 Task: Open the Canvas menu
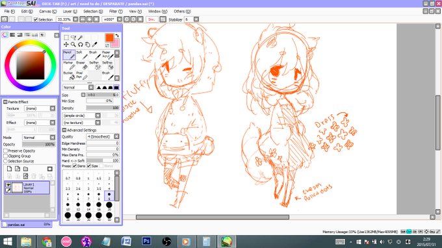pyautogui.click(x=47, y=12)
